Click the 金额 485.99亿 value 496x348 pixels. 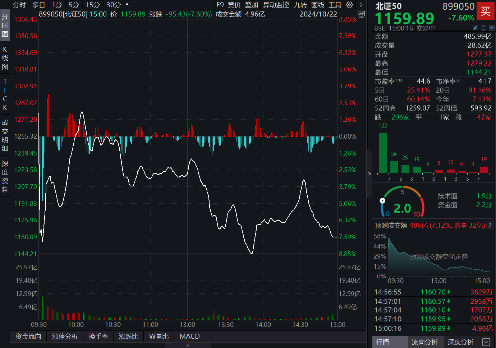click(x=478, y=36)
